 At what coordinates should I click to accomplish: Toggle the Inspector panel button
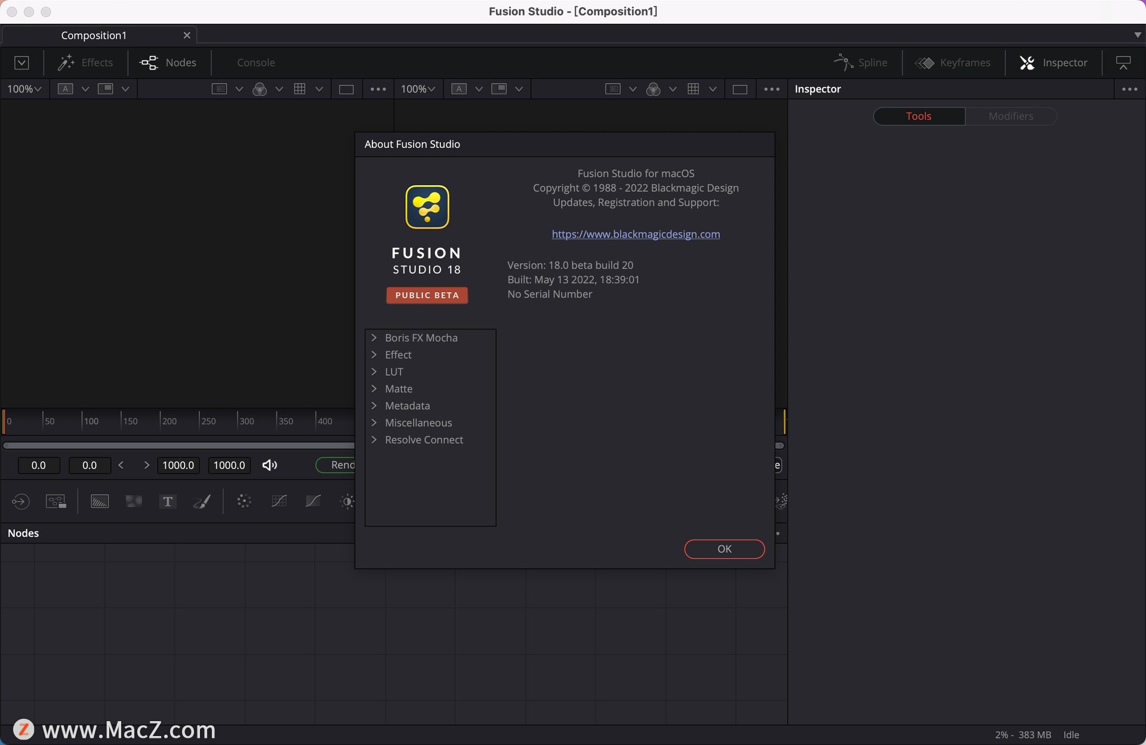tap(1053, 63)
